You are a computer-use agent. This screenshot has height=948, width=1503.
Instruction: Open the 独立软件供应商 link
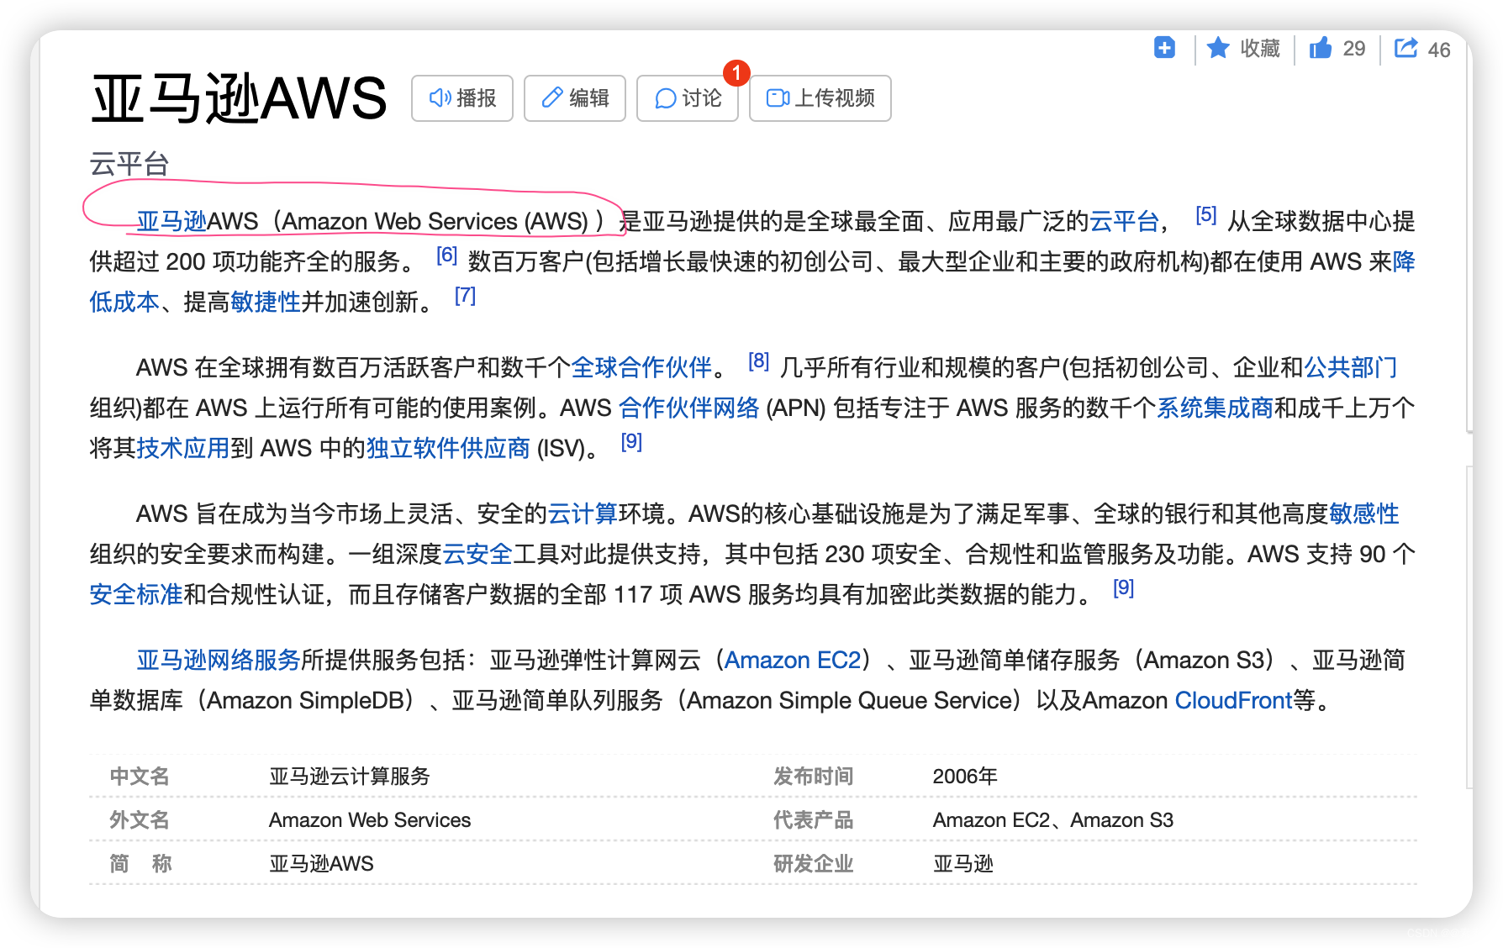448,448
